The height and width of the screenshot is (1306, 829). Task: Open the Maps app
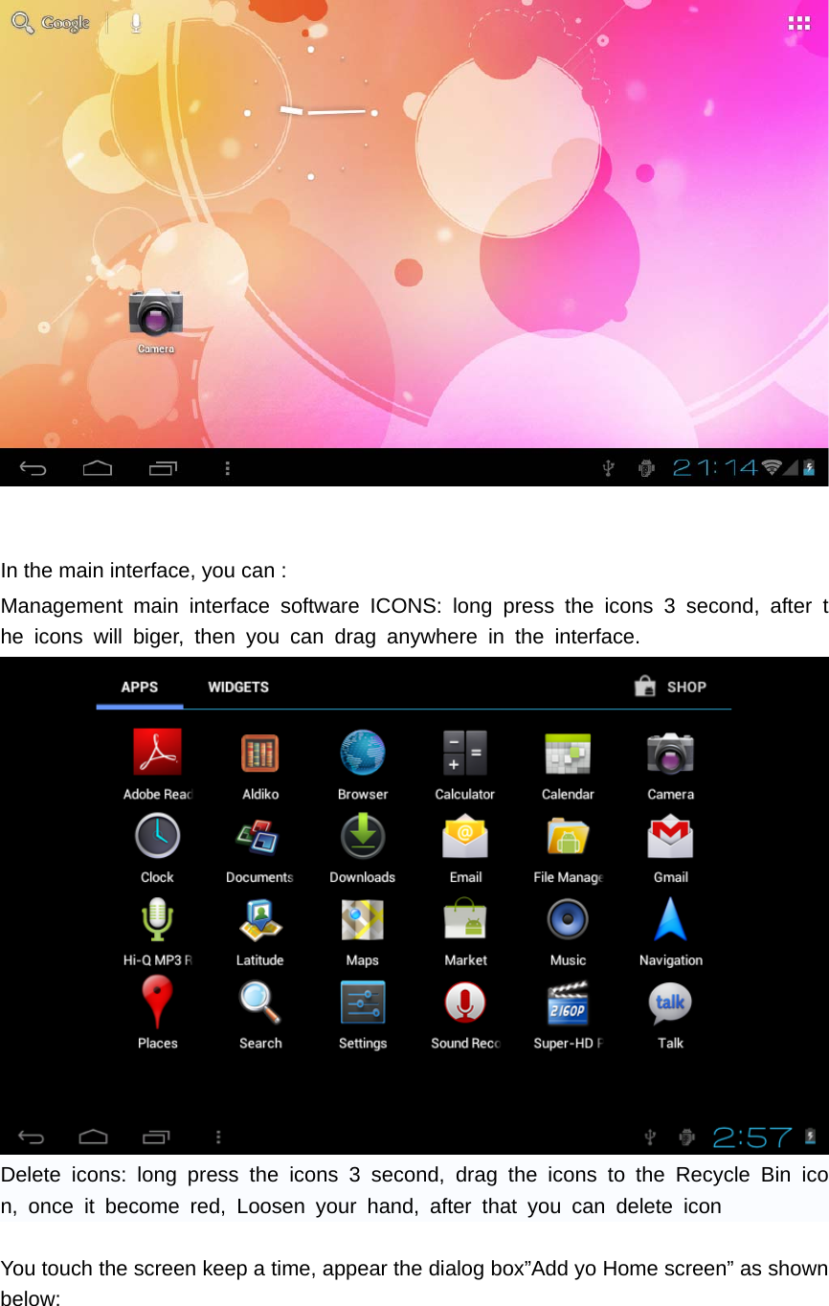click(362, 919)
